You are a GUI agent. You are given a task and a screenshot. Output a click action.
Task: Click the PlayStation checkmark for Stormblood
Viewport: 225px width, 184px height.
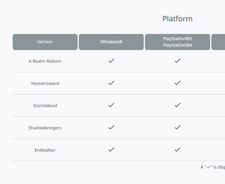[177, 105]
